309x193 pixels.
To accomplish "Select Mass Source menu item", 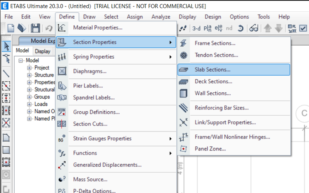I will (90, 180).
